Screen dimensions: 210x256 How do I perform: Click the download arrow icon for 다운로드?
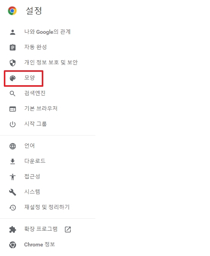click(13, 161)
